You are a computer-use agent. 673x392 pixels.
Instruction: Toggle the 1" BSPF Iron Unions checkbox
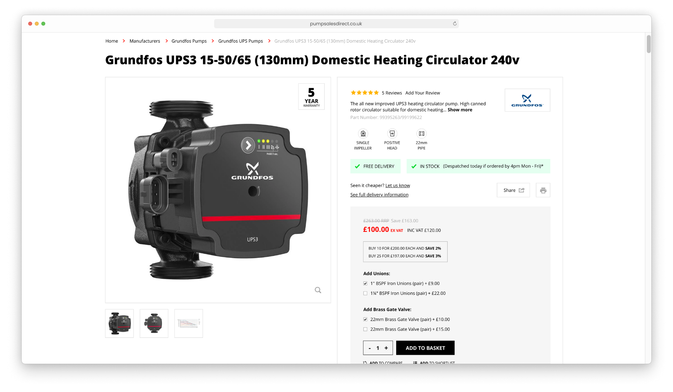pyautogui.click(x=365, y=283)
